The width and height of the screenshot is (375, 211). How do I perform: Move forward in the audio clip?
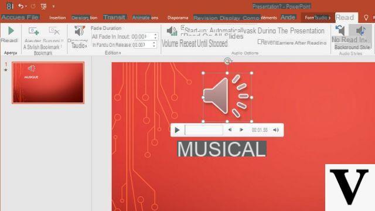pyautogui.click(x=241, y=130)
